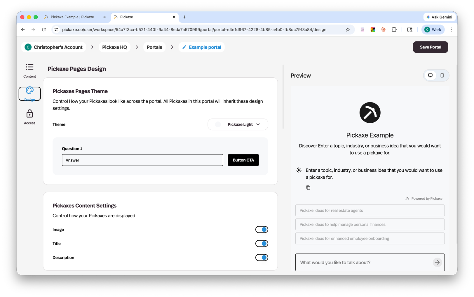The height and width of the screenshot is (297, 474).
Task: Click the send arrow in the chat input
Action: pos(437,262)
